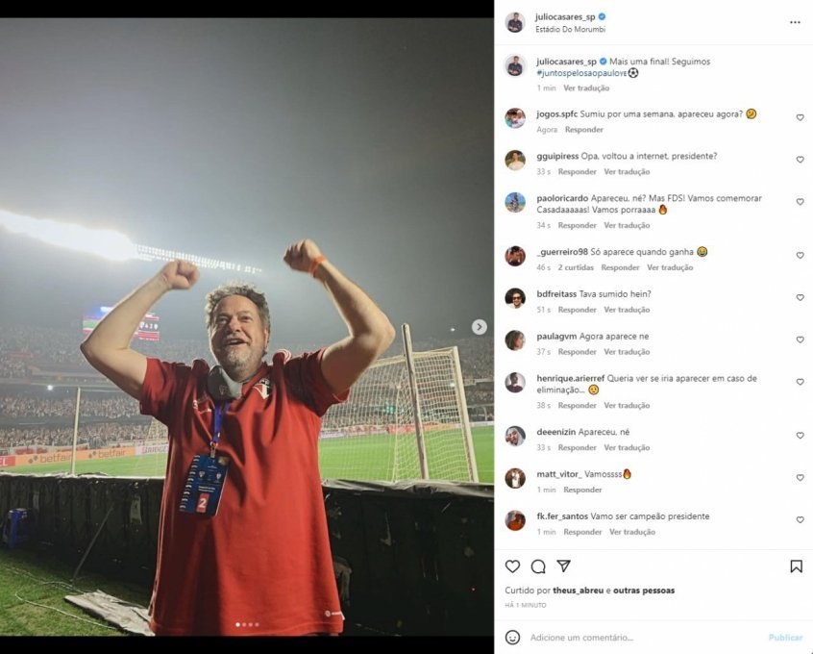Like the comment by gguipiress

[x=800, y=161]
